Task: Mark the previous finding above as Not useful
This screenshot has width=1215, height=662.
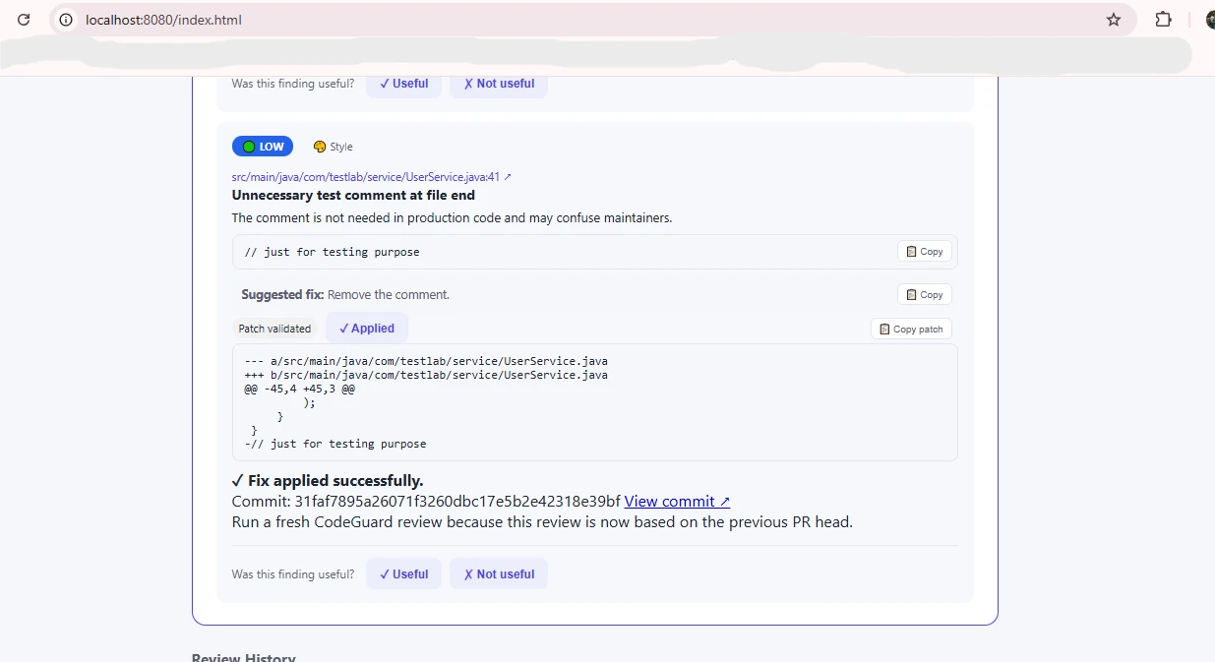Action: coord(499,84)
